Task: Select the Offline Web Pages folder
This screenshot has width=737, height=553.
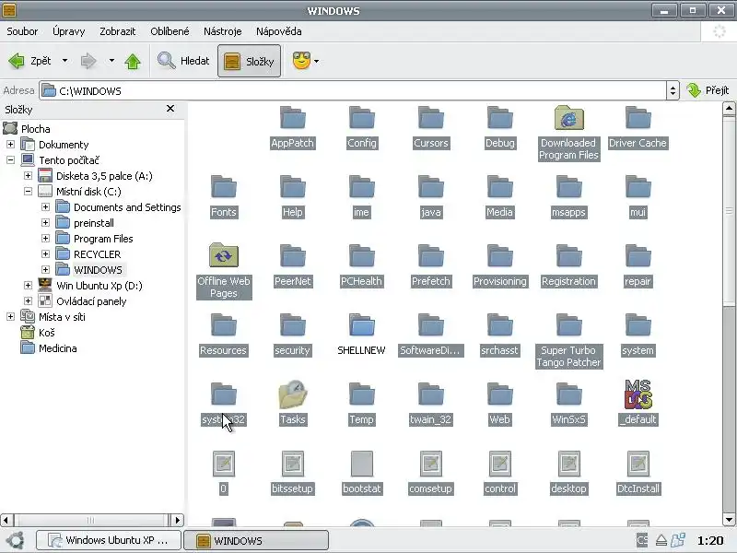Action: (224, 271)
